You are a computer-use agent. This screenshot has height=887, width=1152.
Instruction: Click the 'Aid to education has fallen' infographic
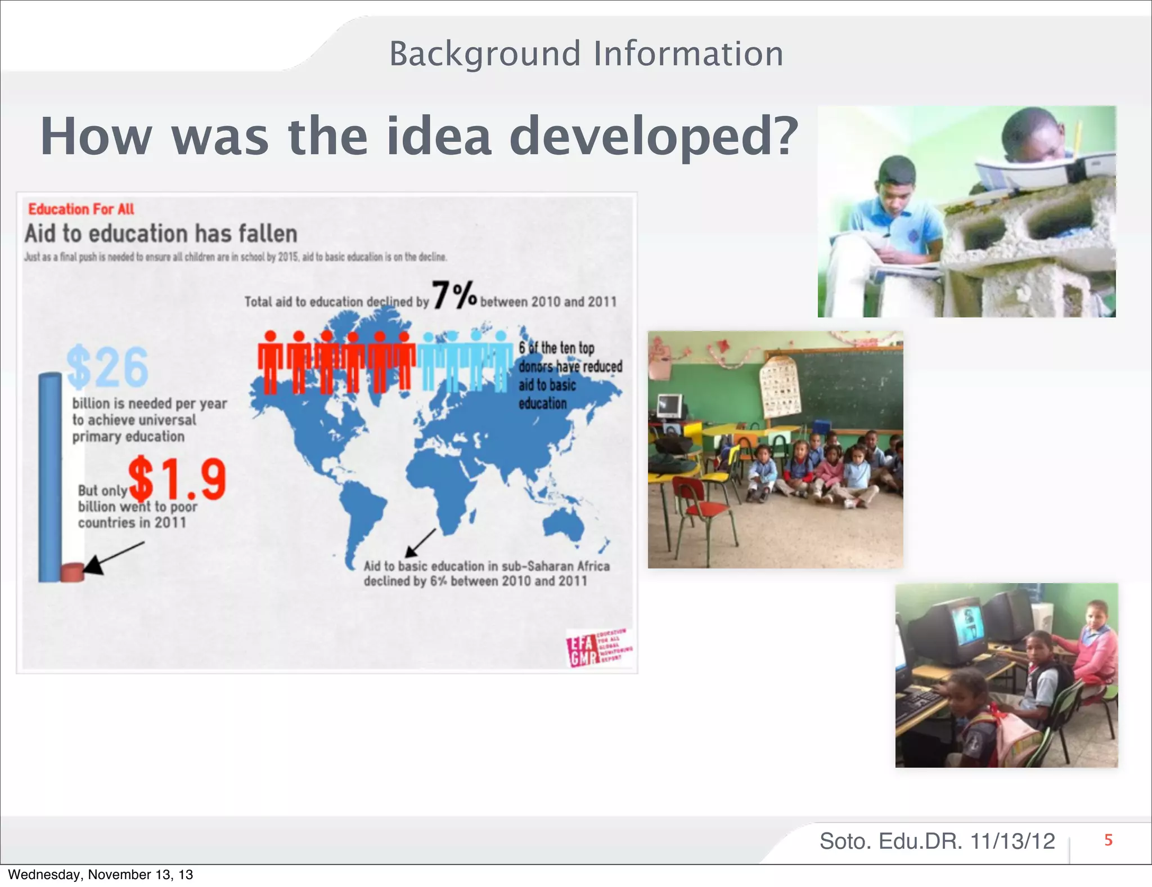pyautogui.click(x=327, y=433)
